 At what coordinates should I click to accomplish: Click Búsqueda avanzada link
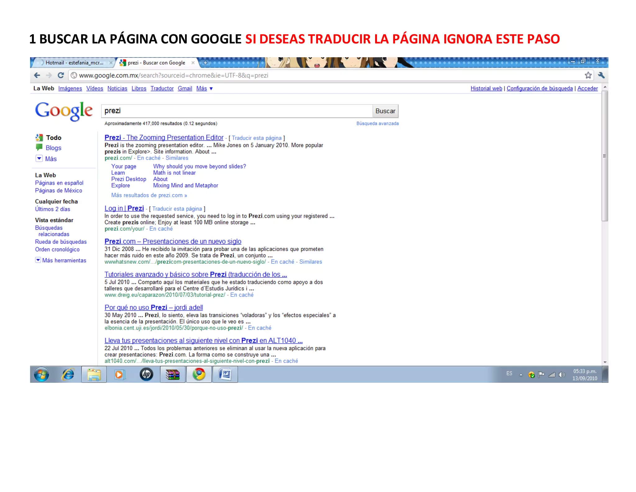(377, 123)
